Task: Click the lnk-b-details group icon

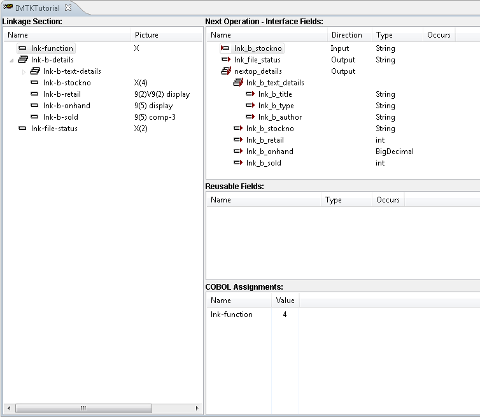Action: tap(23, 59)
